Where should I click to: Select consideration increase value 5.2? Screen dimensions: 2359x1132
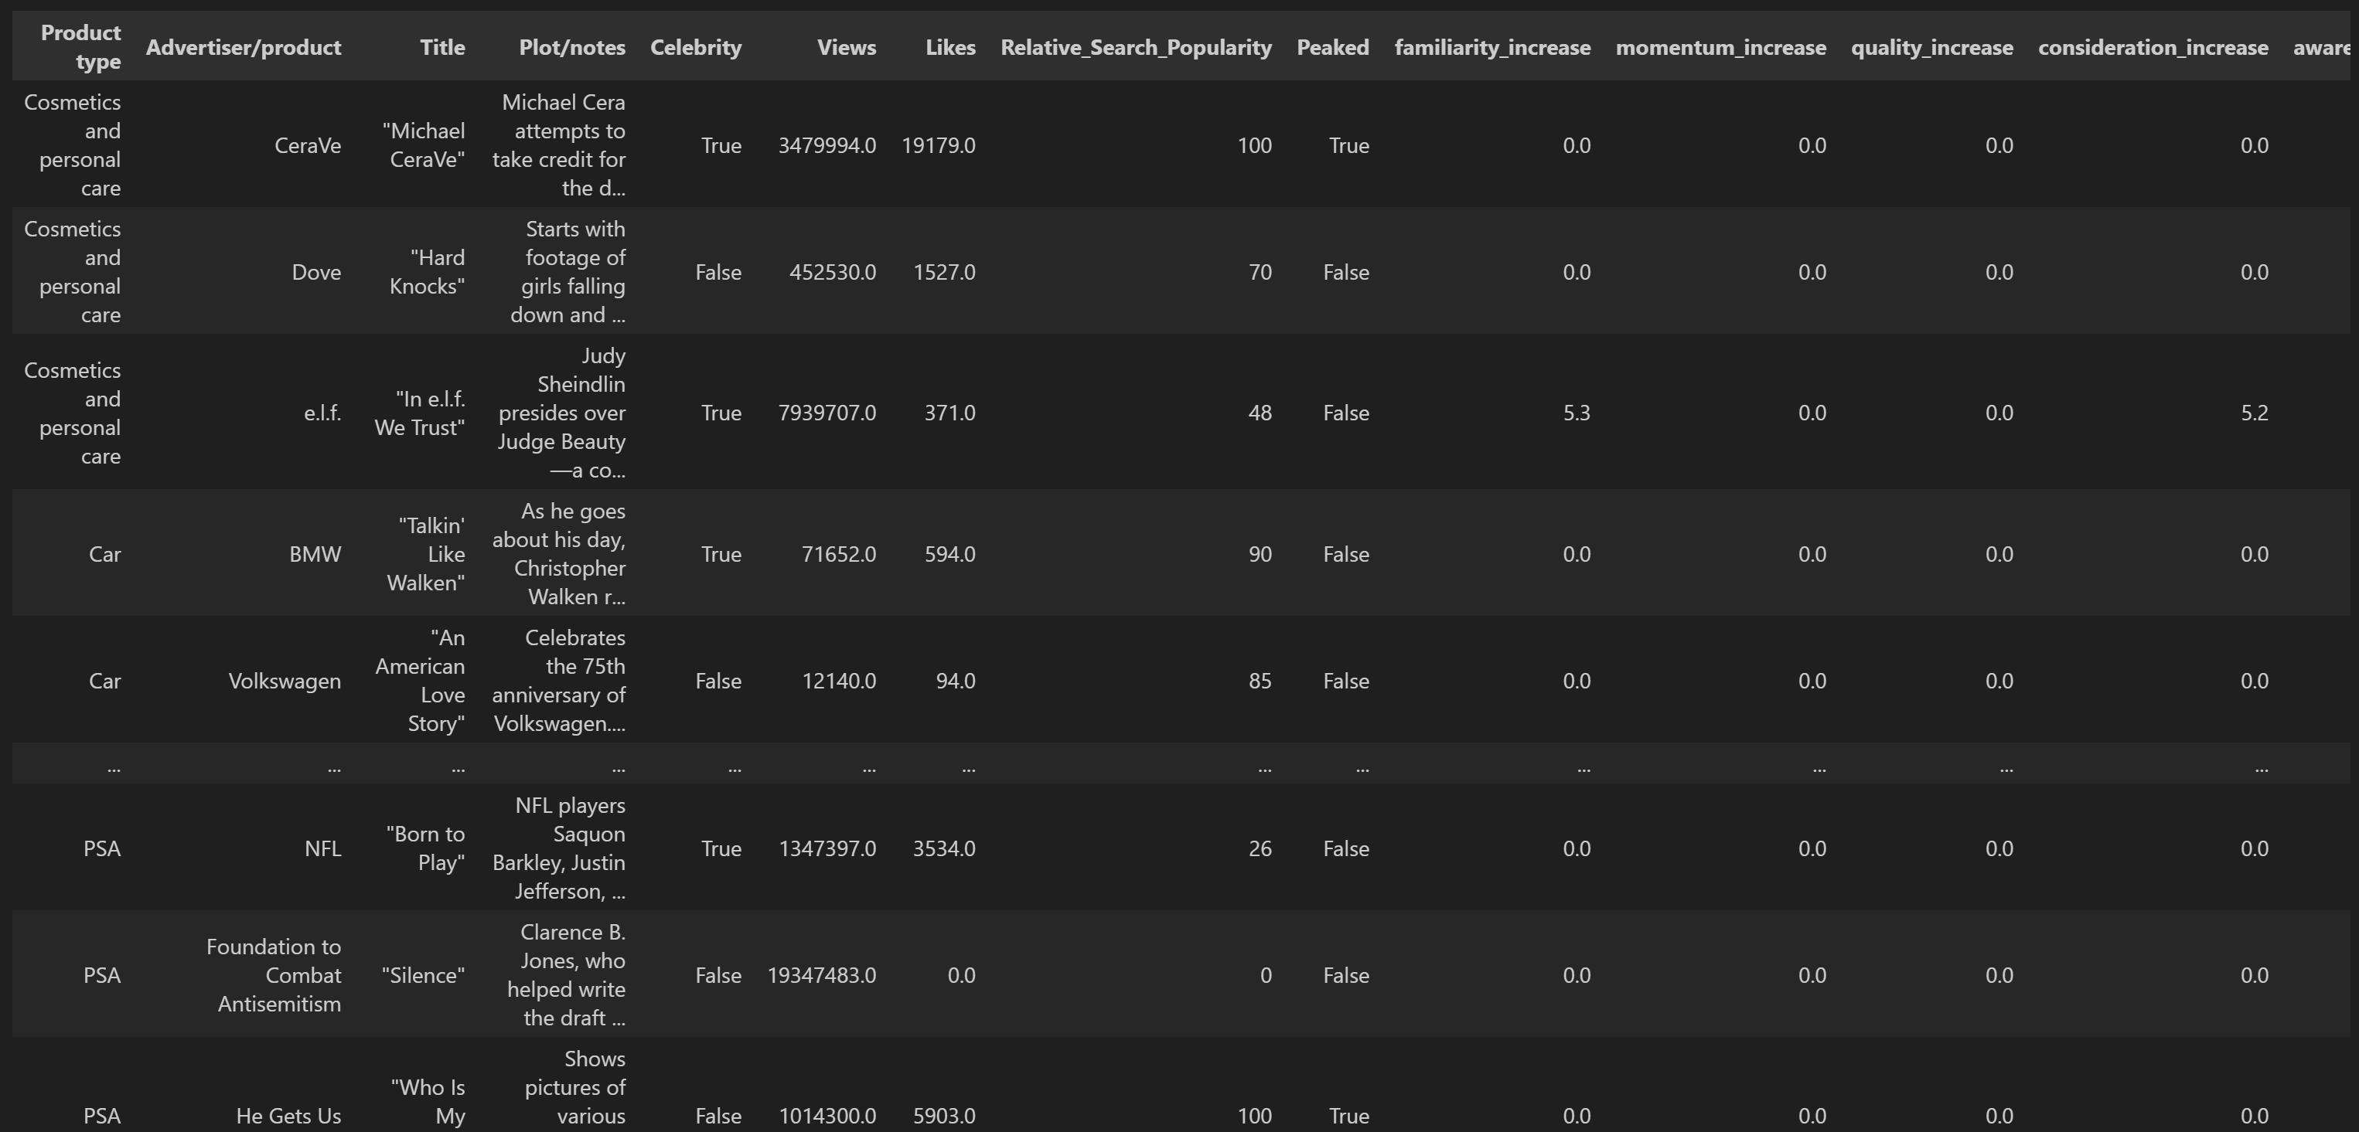(2254, 413)
